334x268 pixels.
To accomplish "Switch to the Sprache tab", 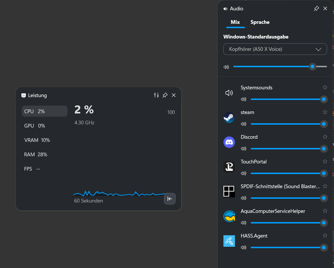I will point(260,22).
